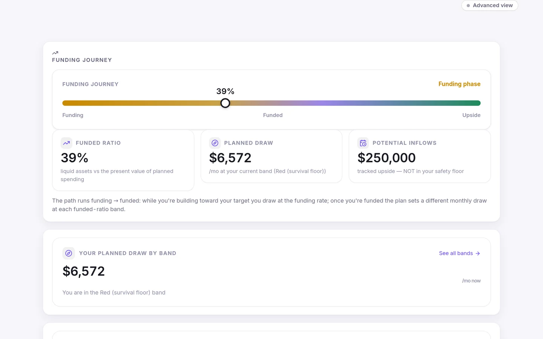Click the arrow next to See all bands
This screenshot has width=543, height=339.
(478, 253)
